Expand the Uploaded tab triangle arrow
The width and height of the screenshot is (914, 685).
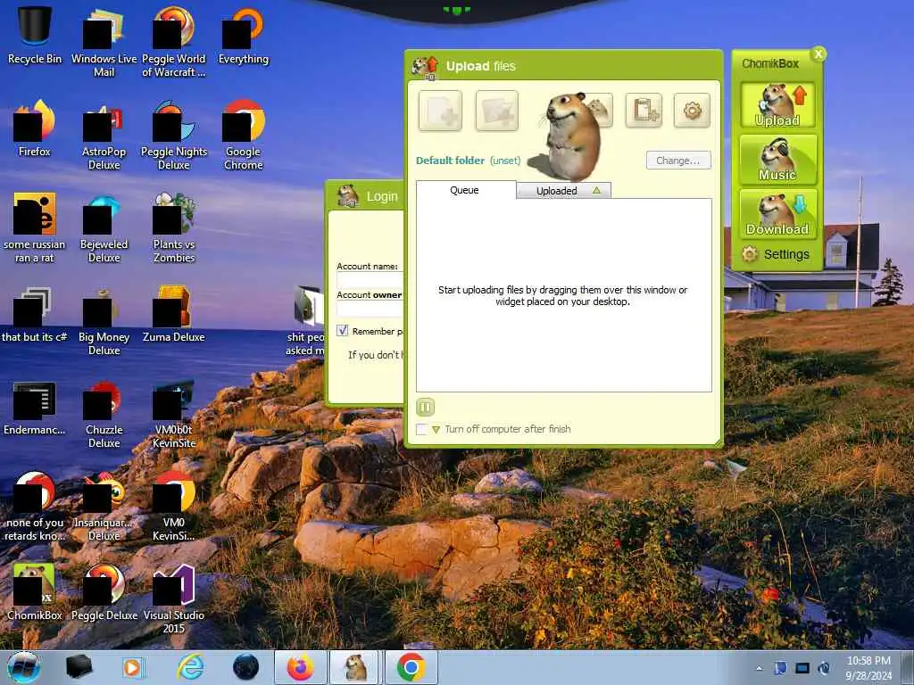[596, 190]
